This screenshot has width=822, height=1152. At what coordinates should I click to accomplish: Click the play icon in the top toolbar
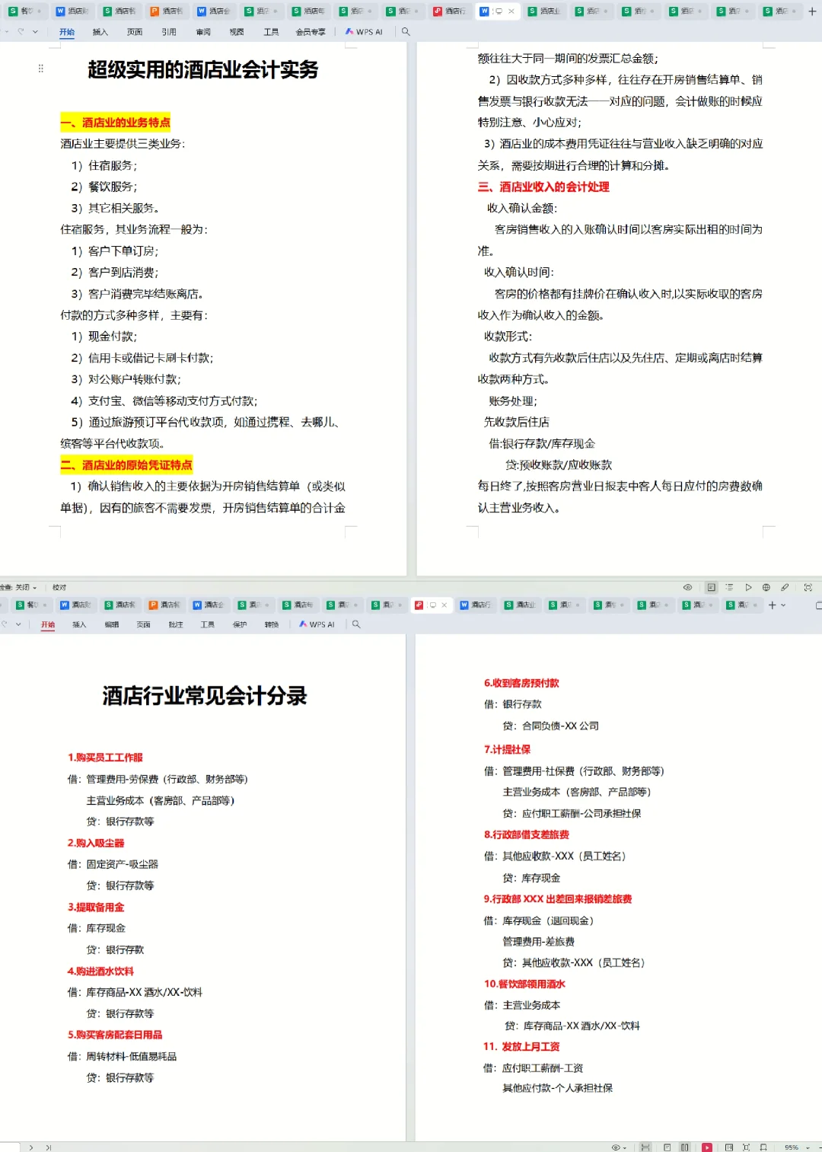coord(749,587)
